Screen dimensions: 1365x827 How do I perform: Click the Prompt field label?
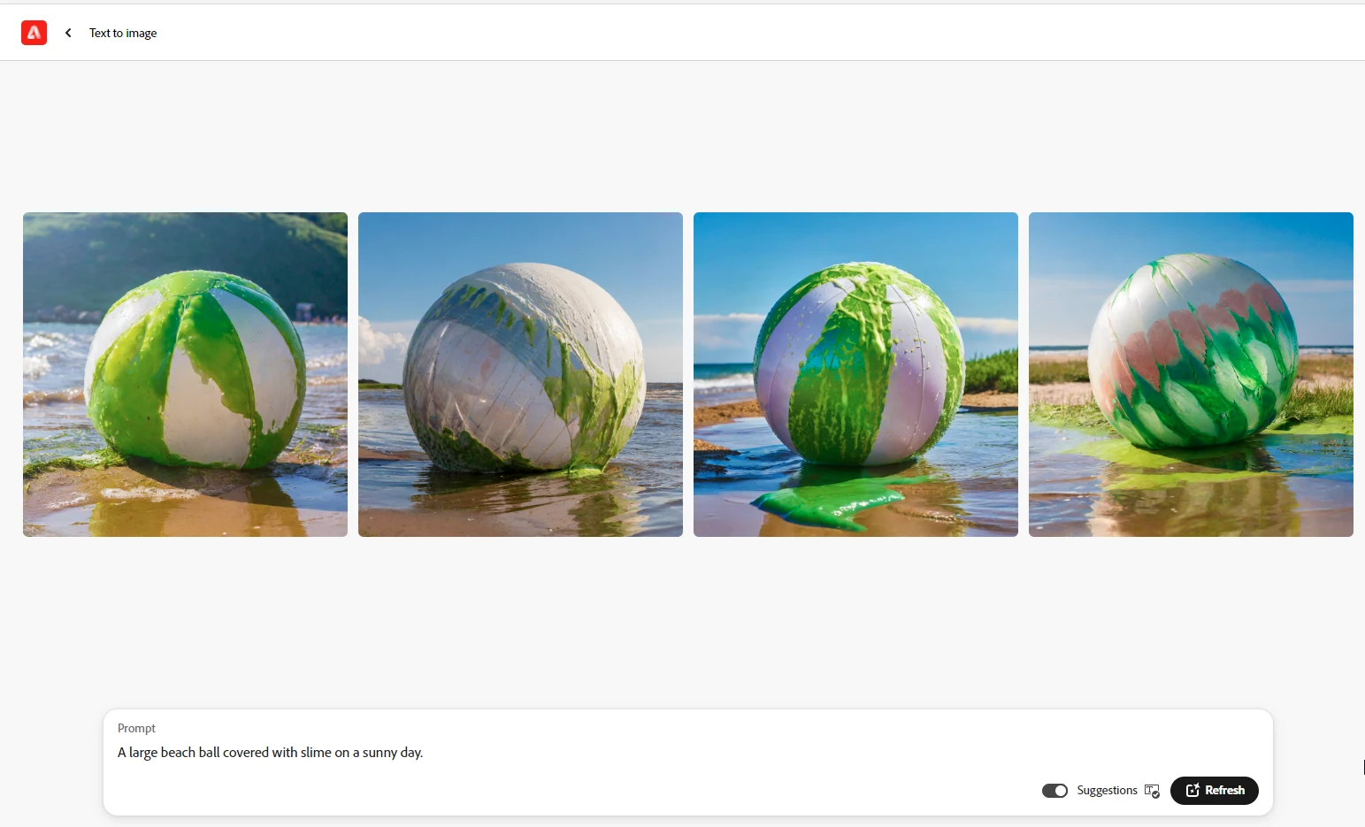click(136, 728)
